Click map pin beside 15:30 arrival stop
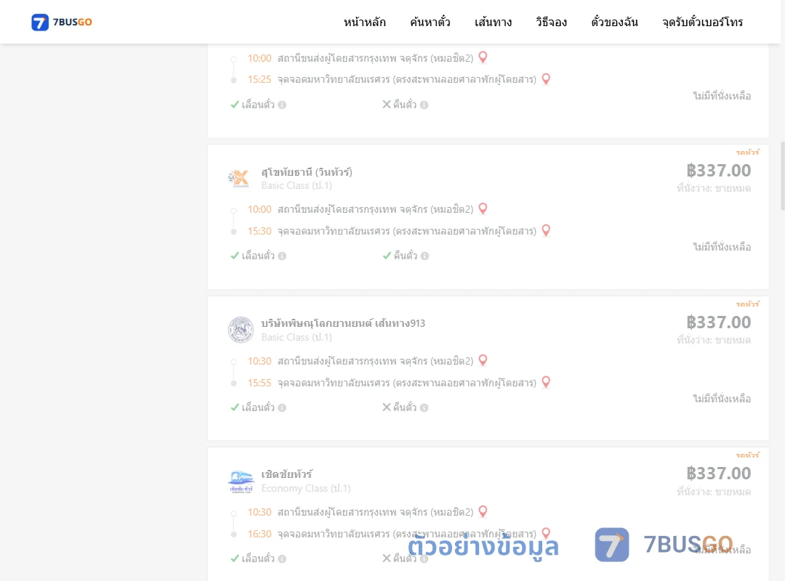Image resolution: width=785 pixels, height=581 pixels. pyautogui.click(x=546, y=230)
